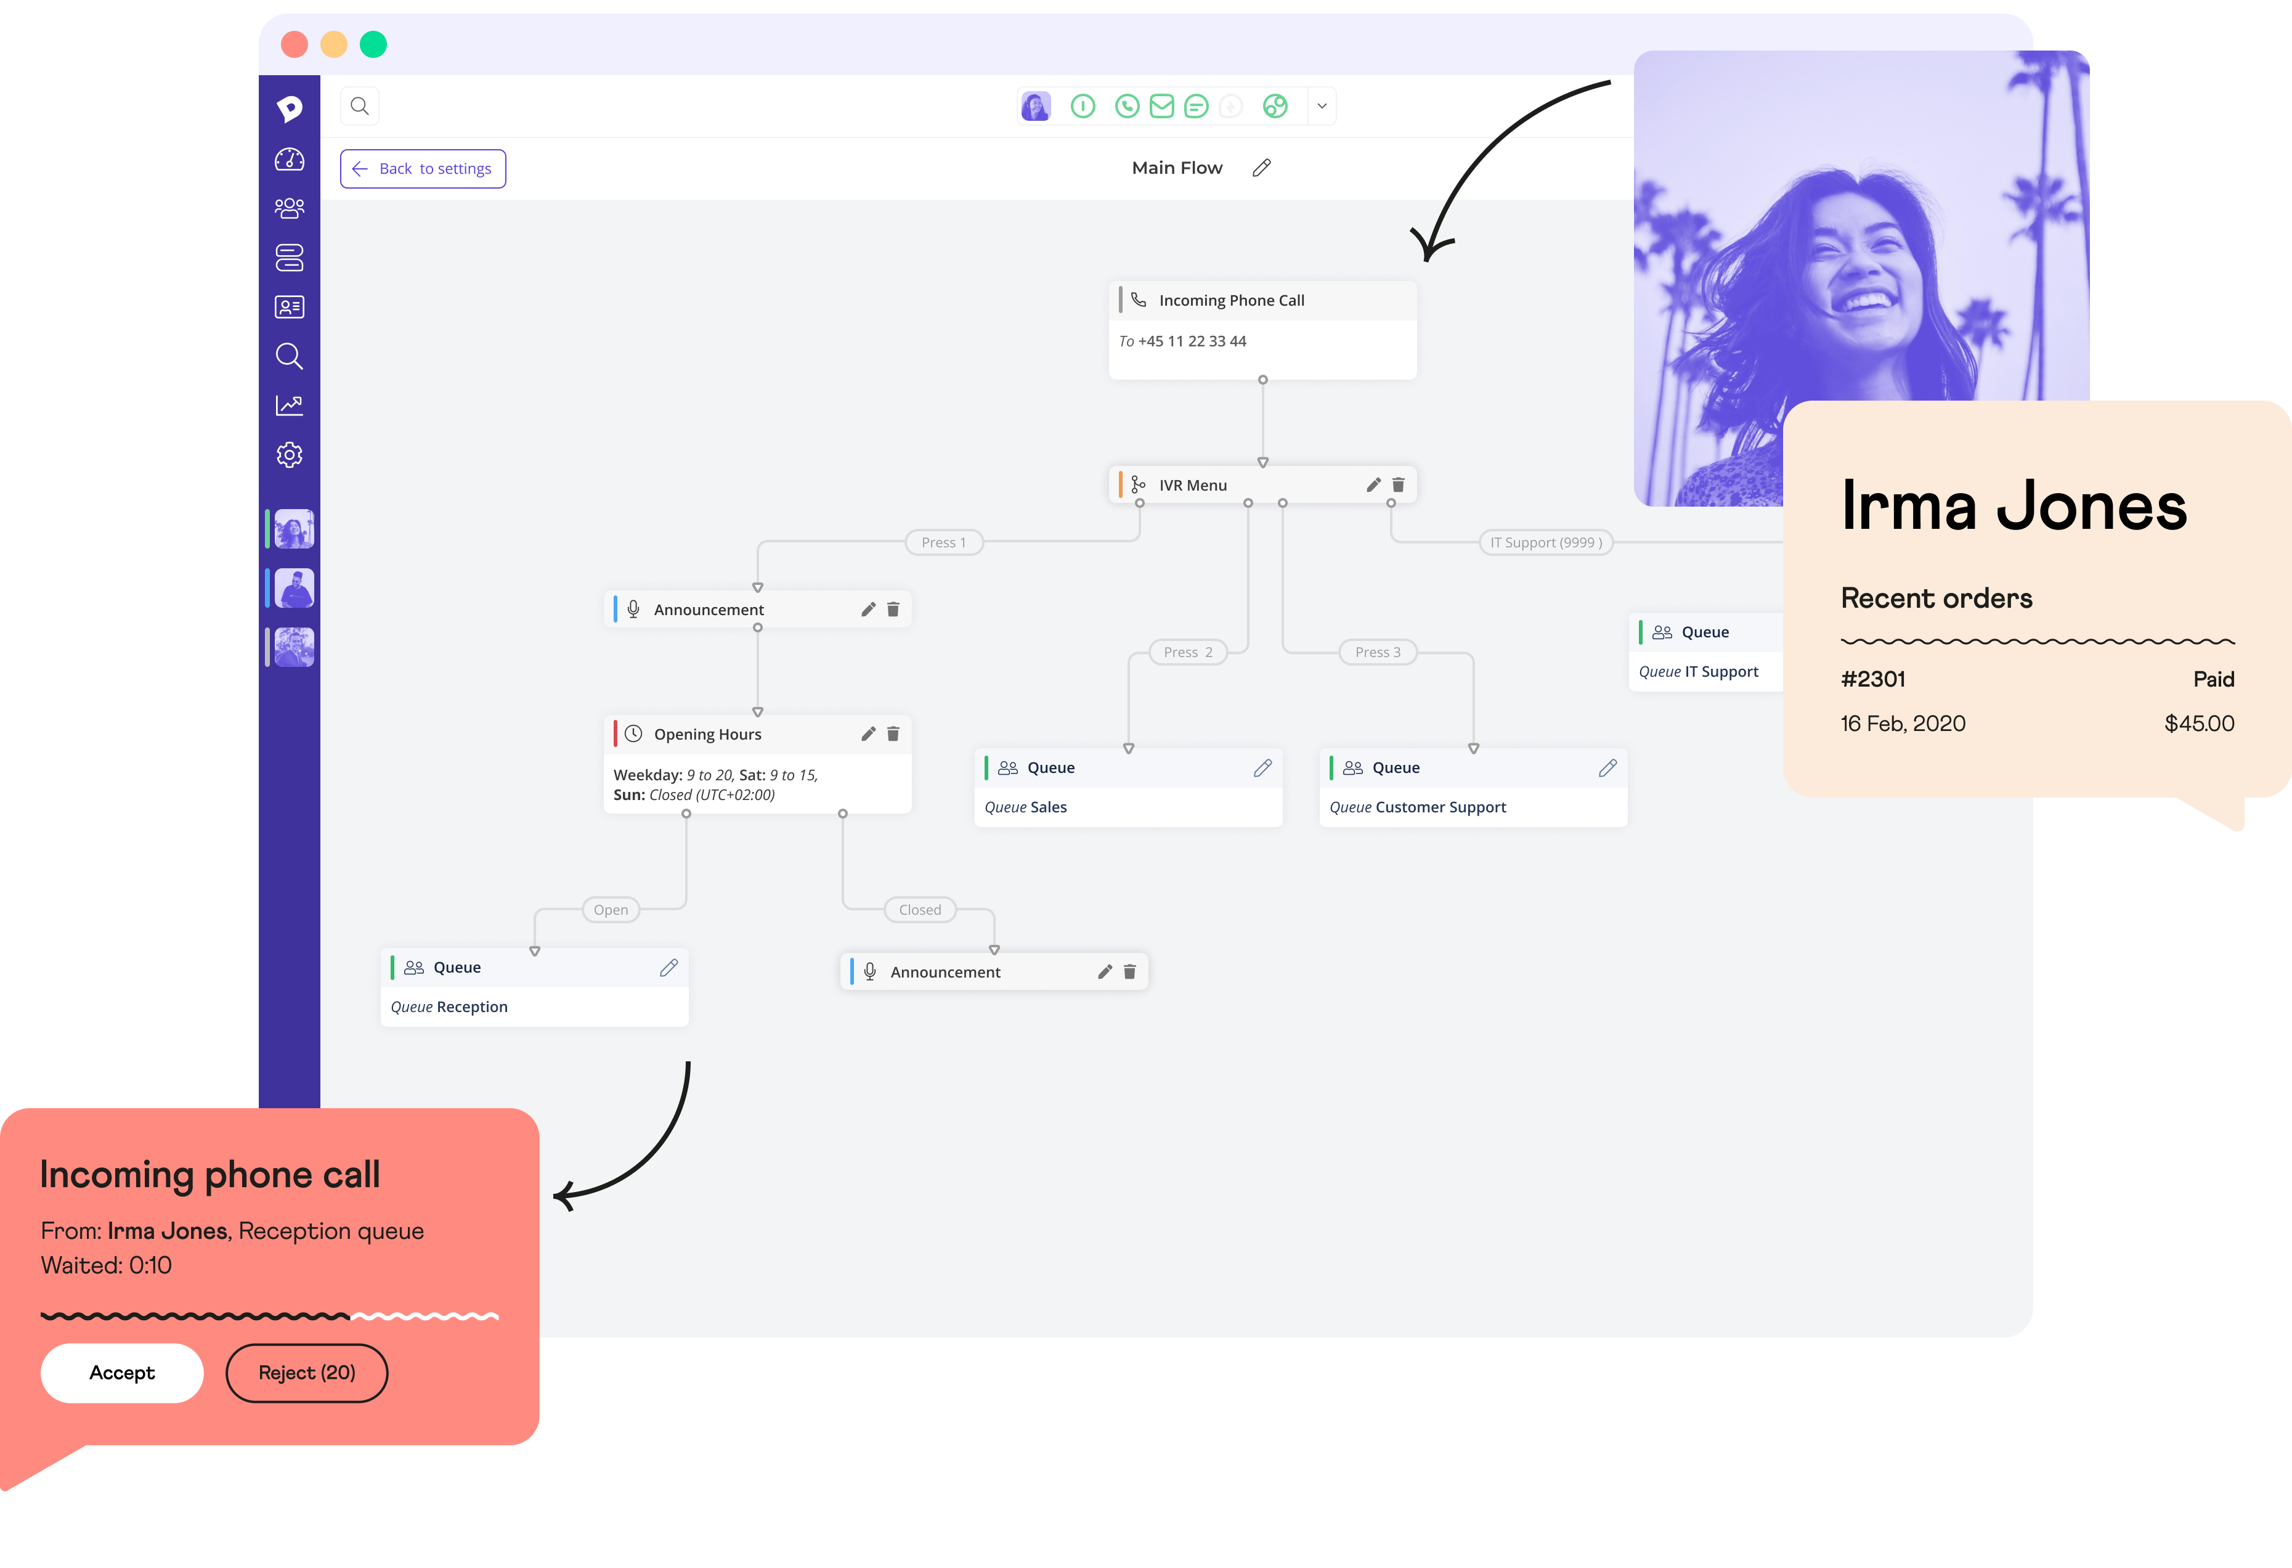Screen dimensions: 2292x1568
Task: Open the users group icon in sidebar
Action: point(289,208)
